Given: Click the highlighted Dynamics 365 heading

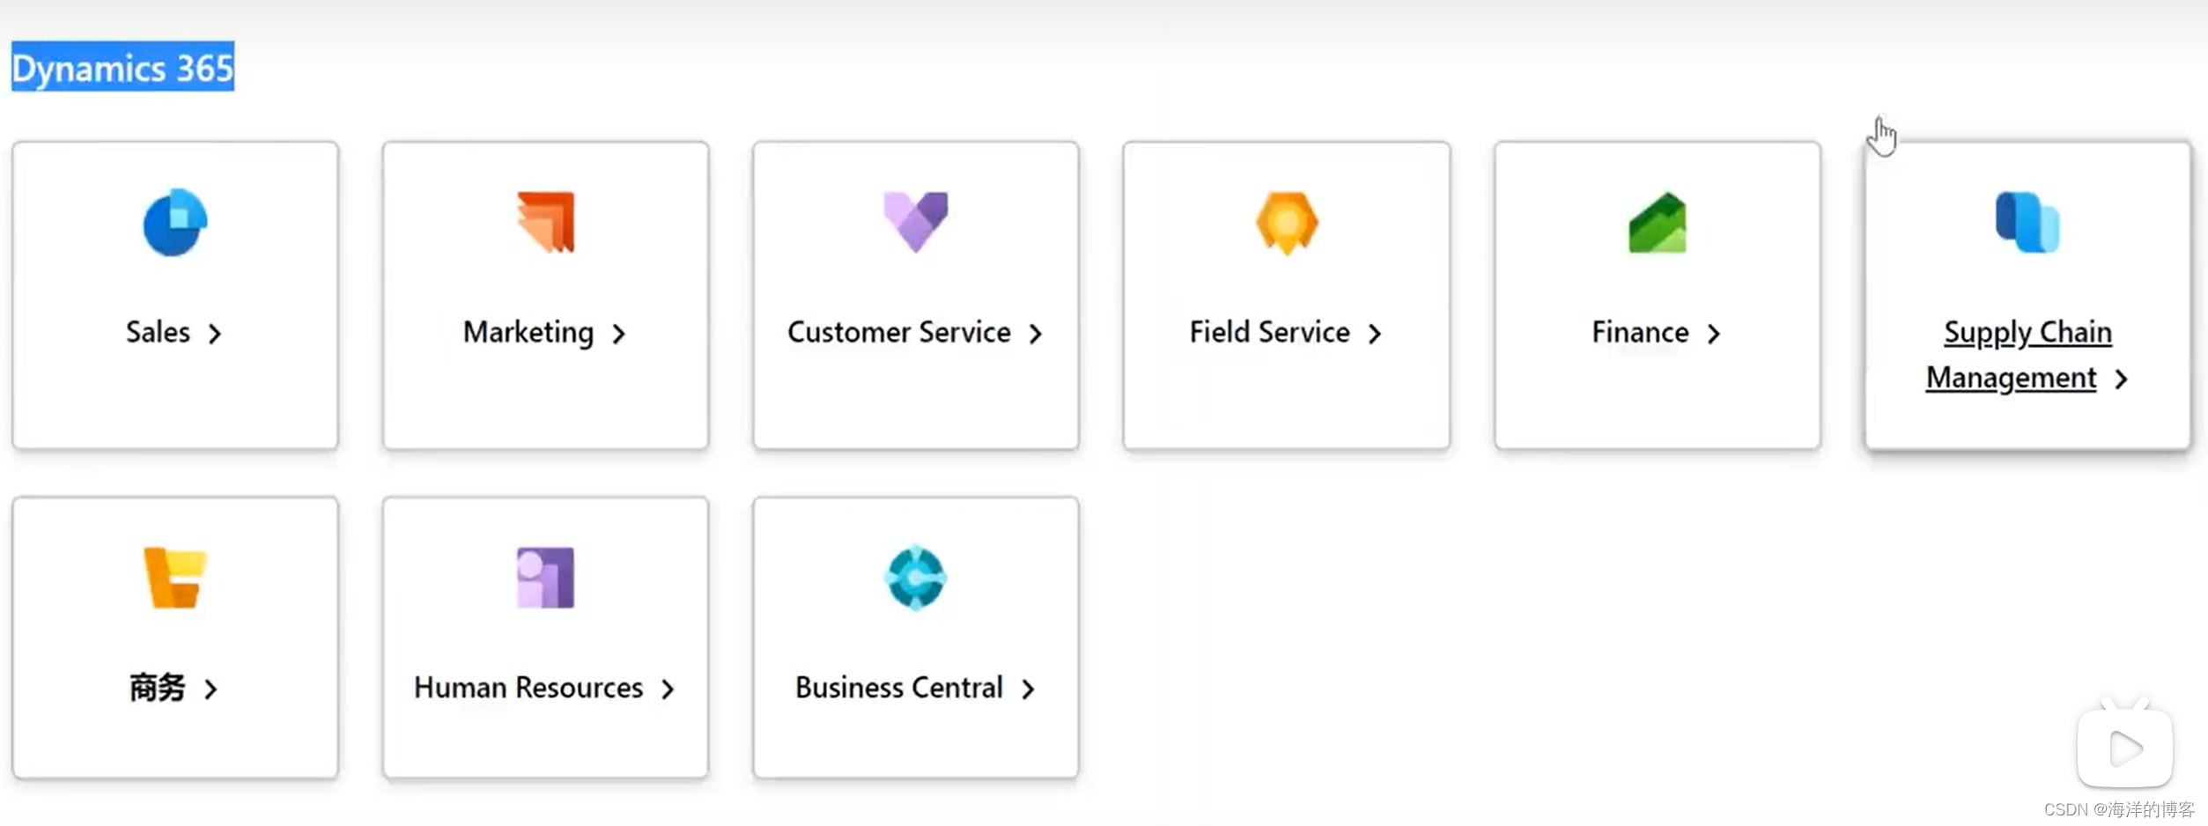Looking at the screenshot, I should coord(122,67).
